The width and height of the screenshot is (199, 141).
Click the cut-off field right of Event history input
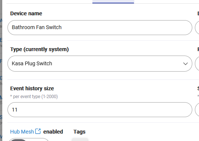(197, 110)
